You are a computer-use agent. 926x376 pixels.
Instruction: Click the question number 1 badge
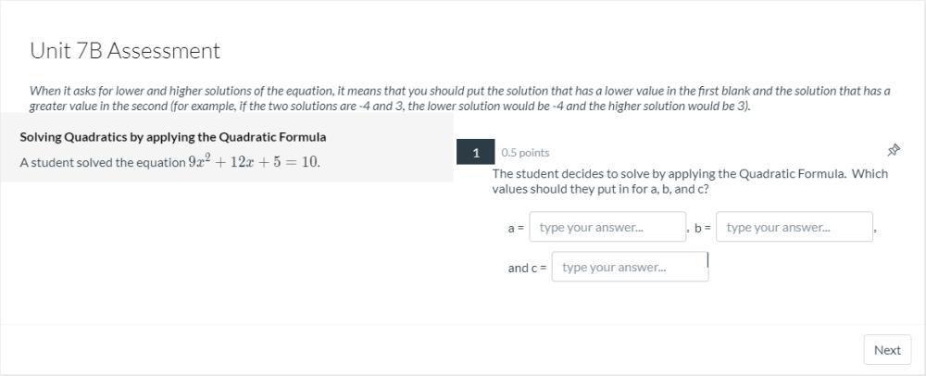click(476, 152)
